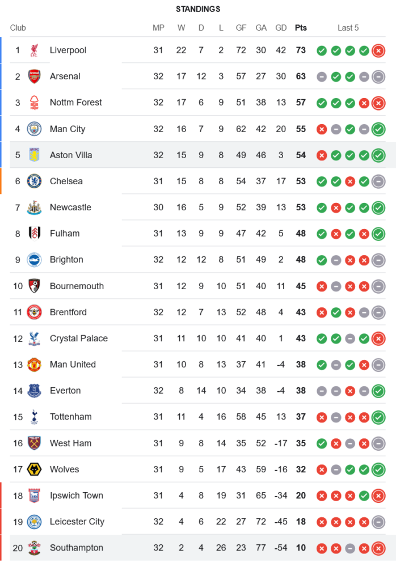Select the Nottm Forest crest icon
Viewport: 396px width, 567px height.
(x=34, y=103)
